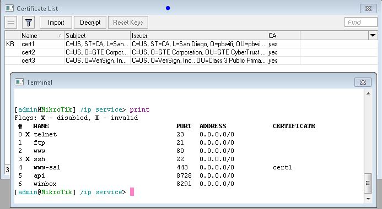Viewport: 382px width, 209px height.
Task: Click the Reset Keys button
Action: (128, 23)
